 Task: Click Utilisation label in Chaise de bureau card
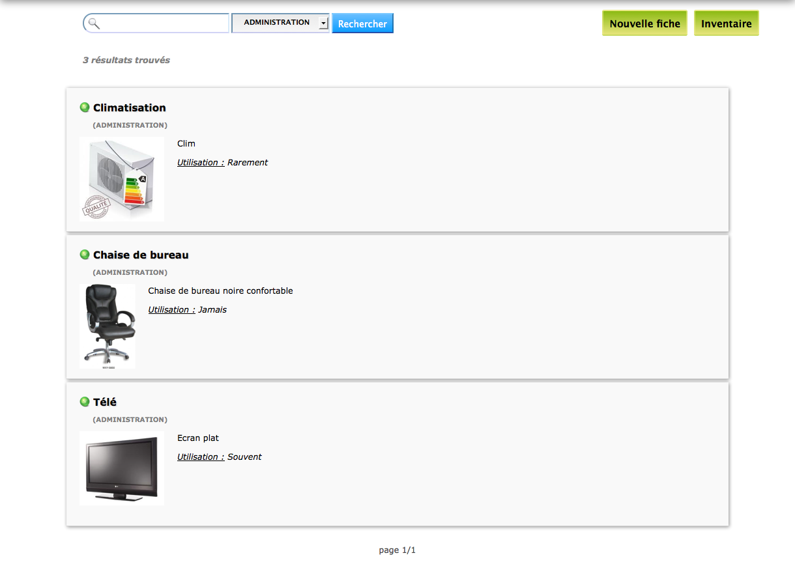point(171,309)
